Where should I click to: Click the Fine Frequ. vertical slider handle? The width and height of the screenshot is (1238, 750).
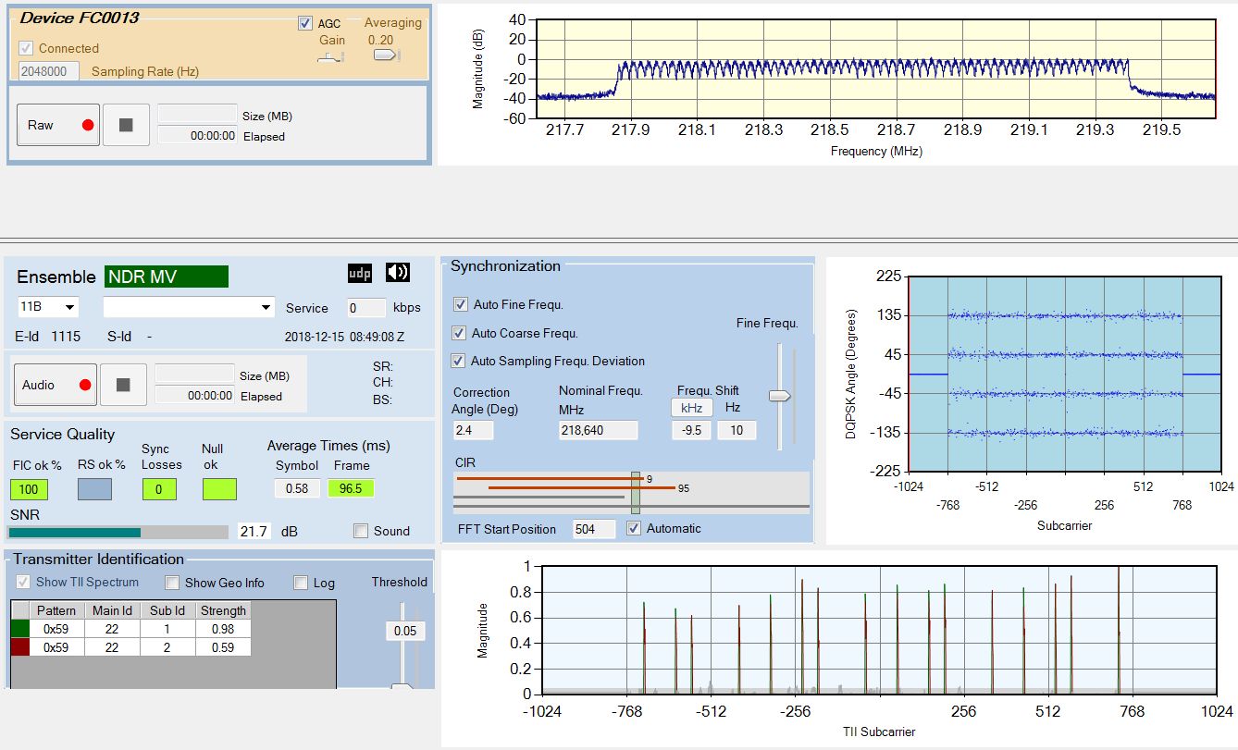click(780, 396)
